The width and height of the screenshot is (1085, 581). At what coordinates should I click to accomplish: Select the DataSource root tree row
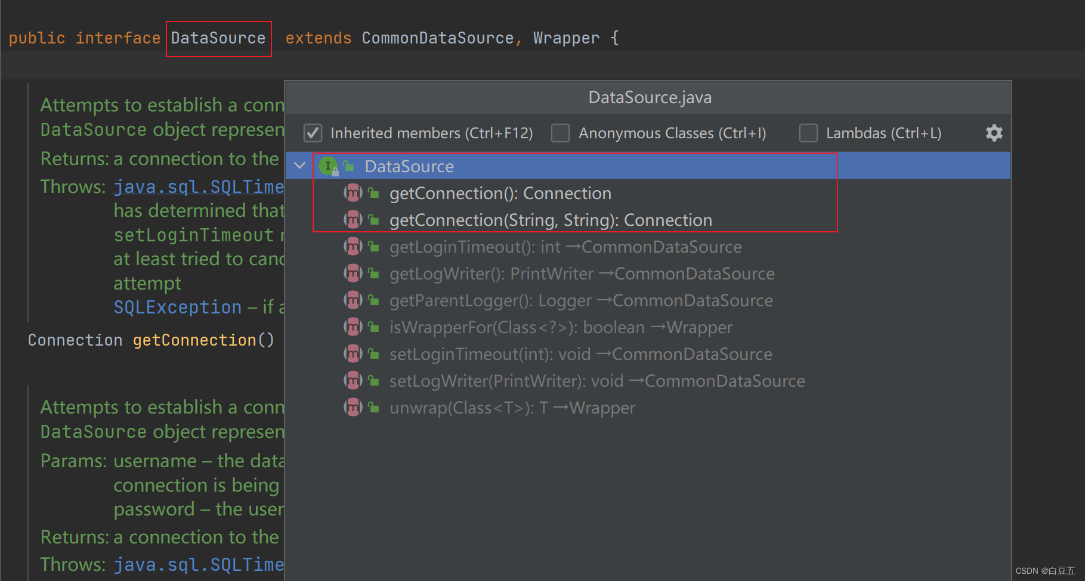coord(648,166)
